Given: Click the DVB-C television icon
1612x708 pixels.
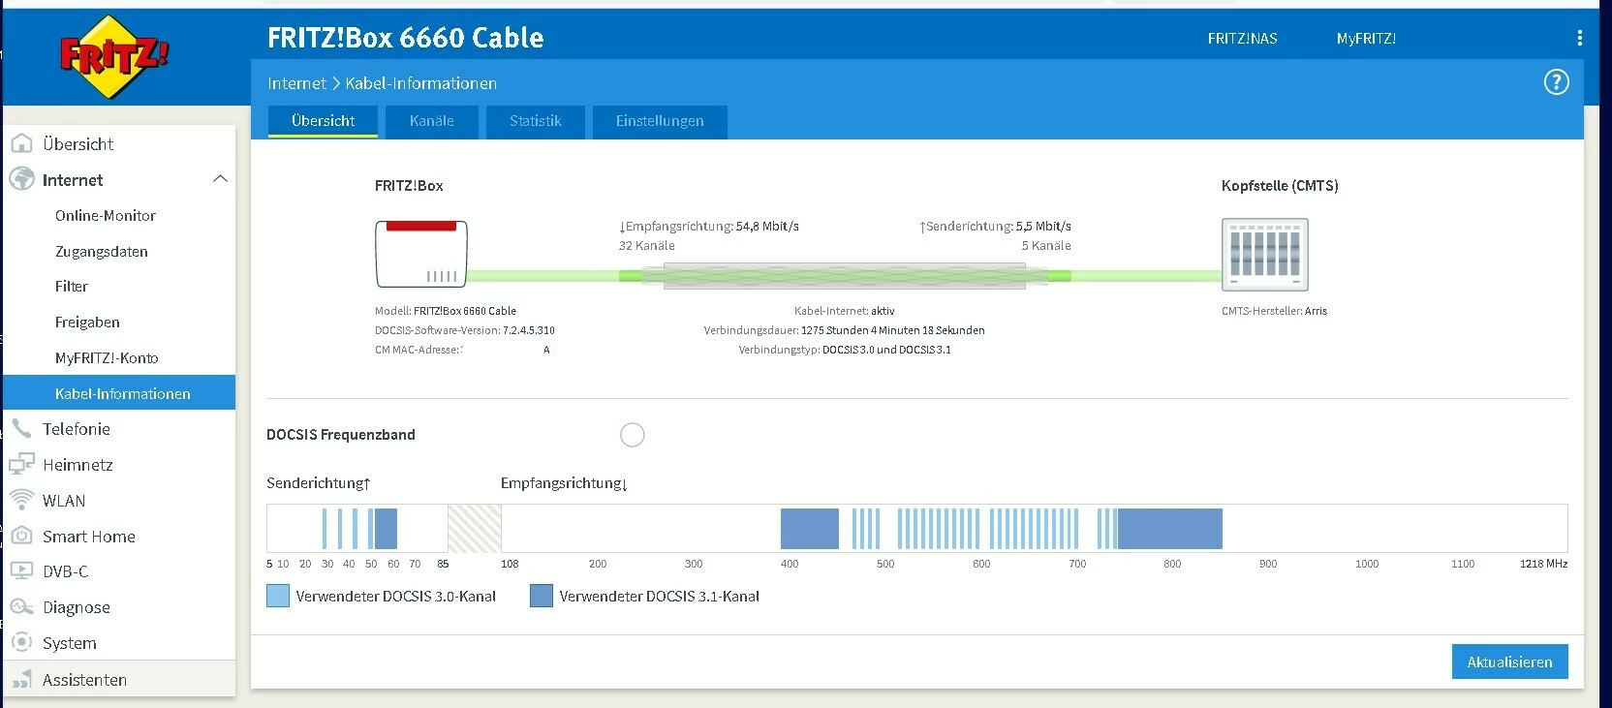Looking at the screenshot, I should click(x=21, y=571).
